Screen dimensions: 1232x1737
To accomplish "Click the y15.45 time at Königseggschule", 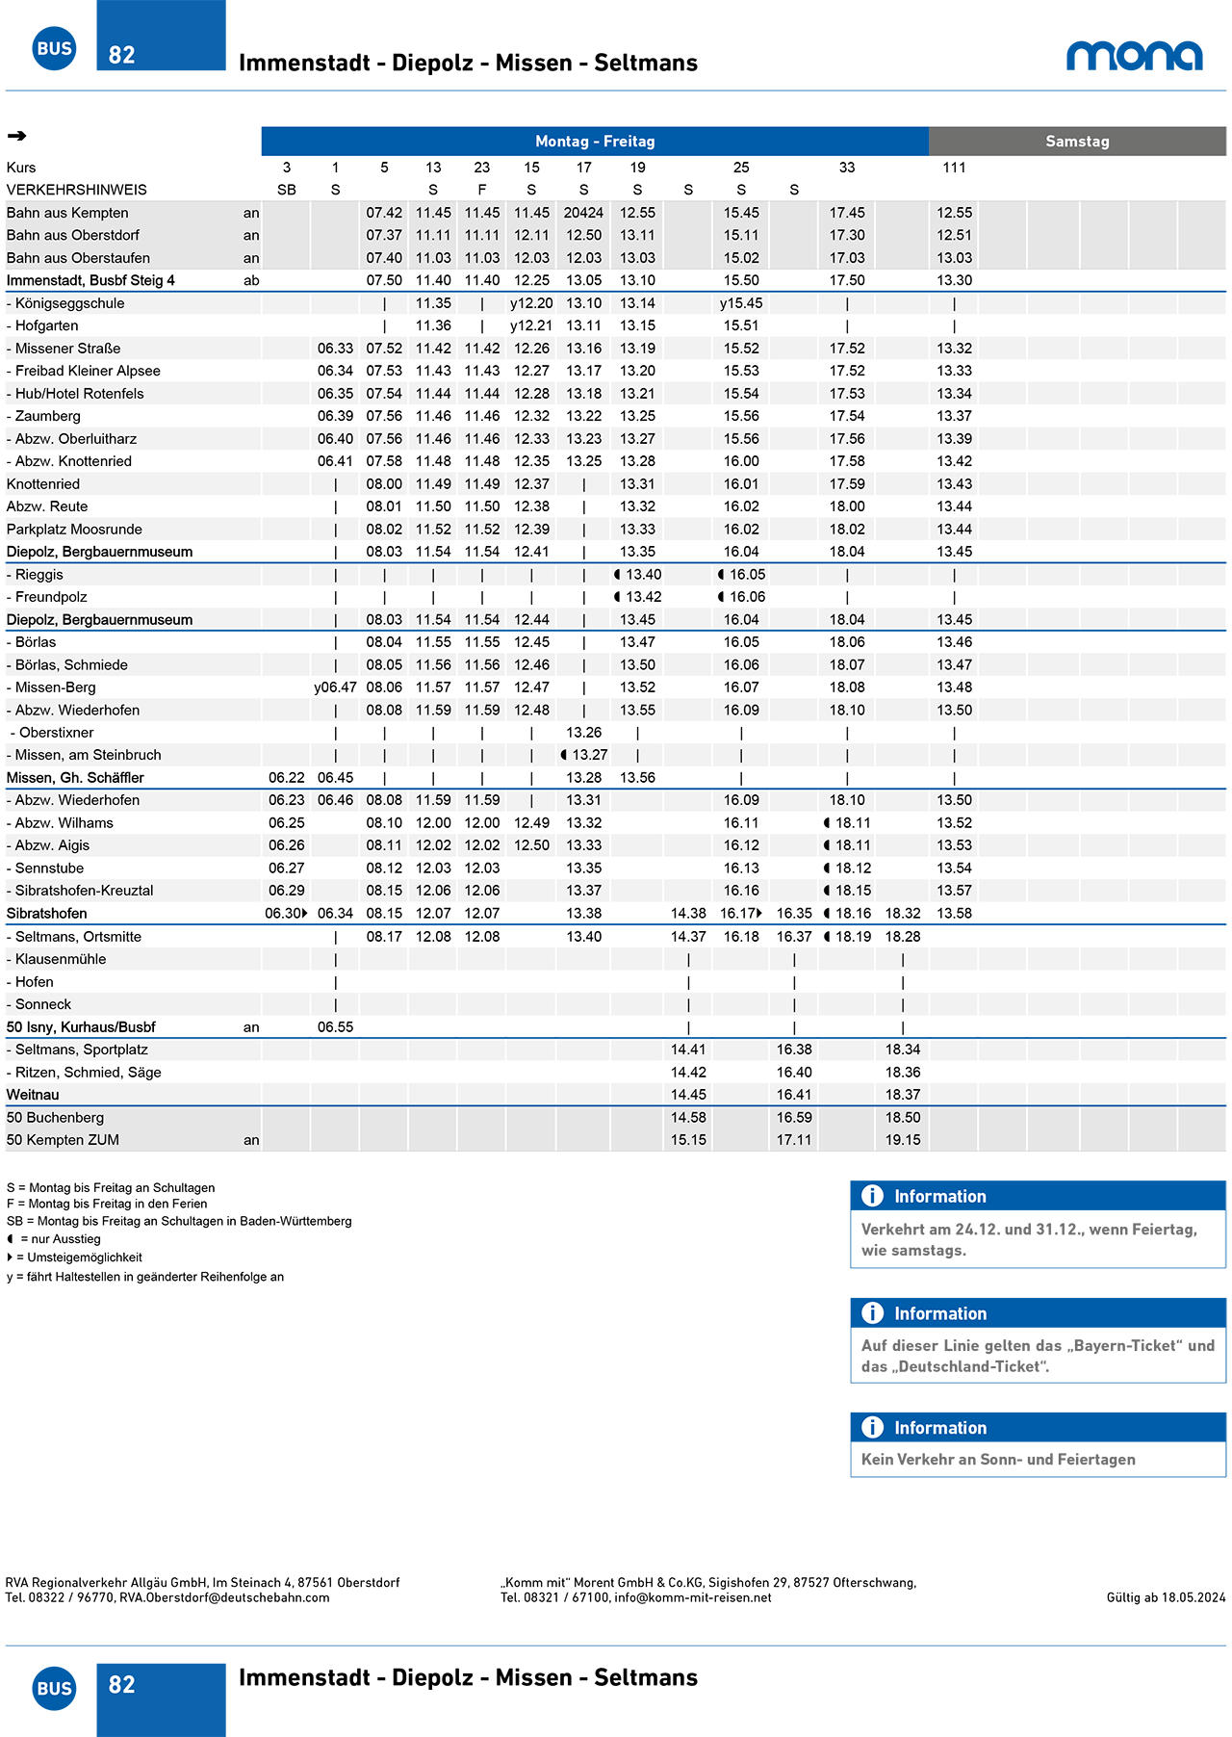I will 741,303.
